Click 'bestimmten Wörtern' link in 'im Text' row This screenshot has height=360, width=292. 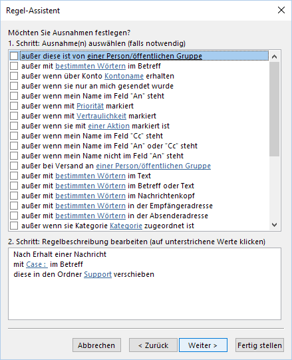click(90, 176)
